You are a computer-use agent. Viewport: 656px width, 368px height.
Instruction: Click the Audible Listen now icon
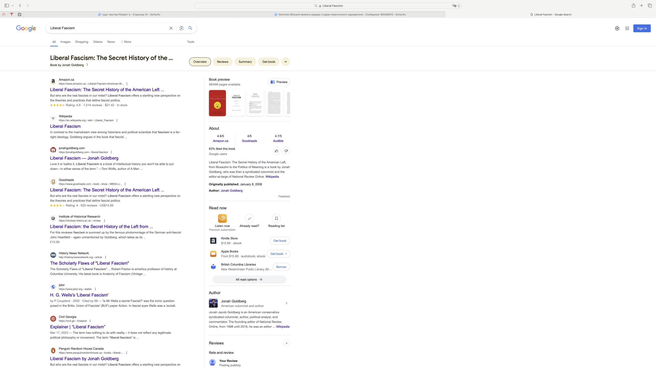coord(222,218)
